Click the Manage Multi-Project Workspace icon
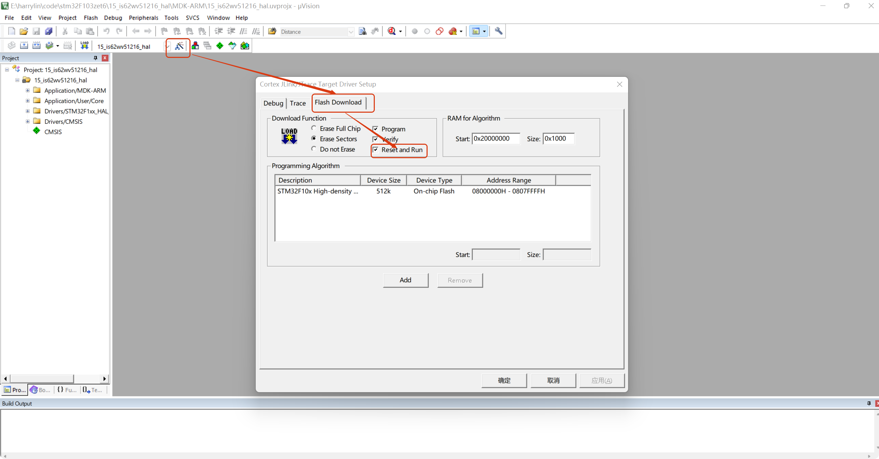Image resolution: width=879 pixels, height=459 pixels. point(207,45)
